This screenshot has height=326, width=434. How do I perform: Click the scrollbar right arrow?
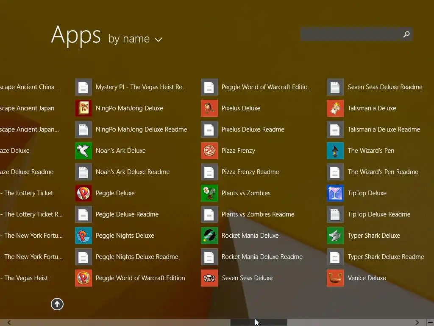[x=417, y=323]
